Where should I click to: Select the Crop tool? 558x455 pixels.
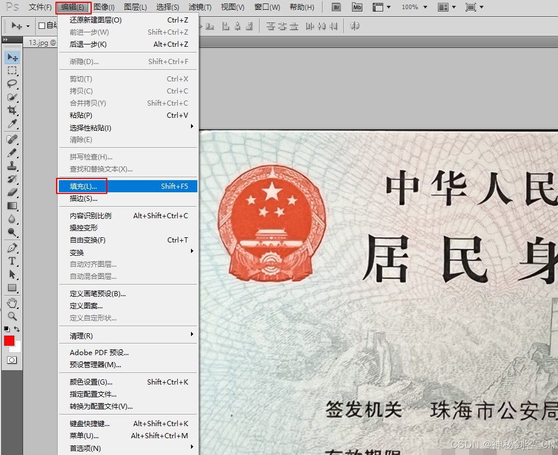coord(12,110)
